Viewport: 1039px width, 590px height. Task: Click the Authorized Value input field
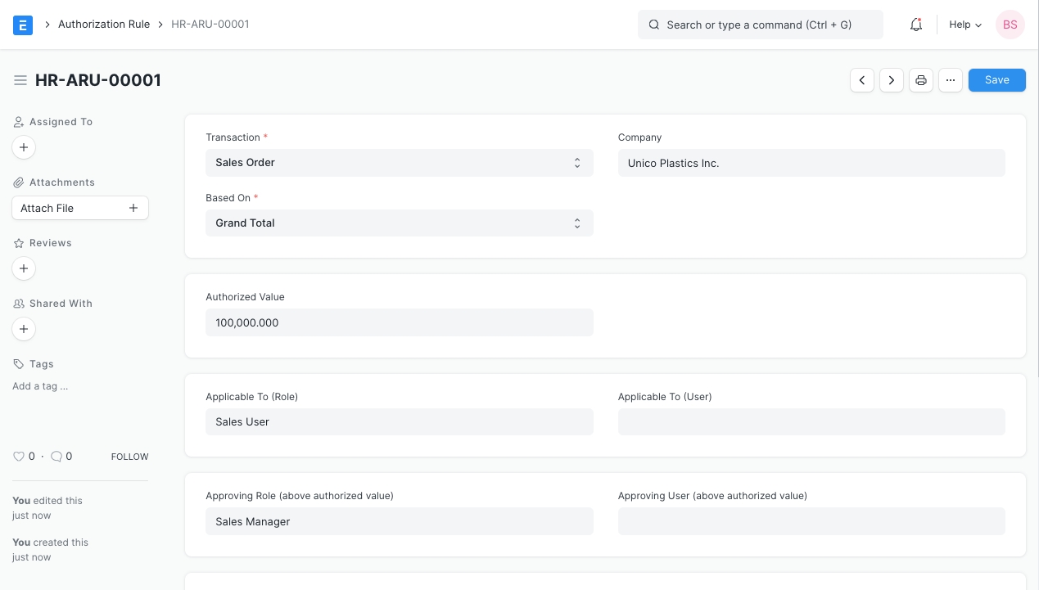tap(399, 322)
